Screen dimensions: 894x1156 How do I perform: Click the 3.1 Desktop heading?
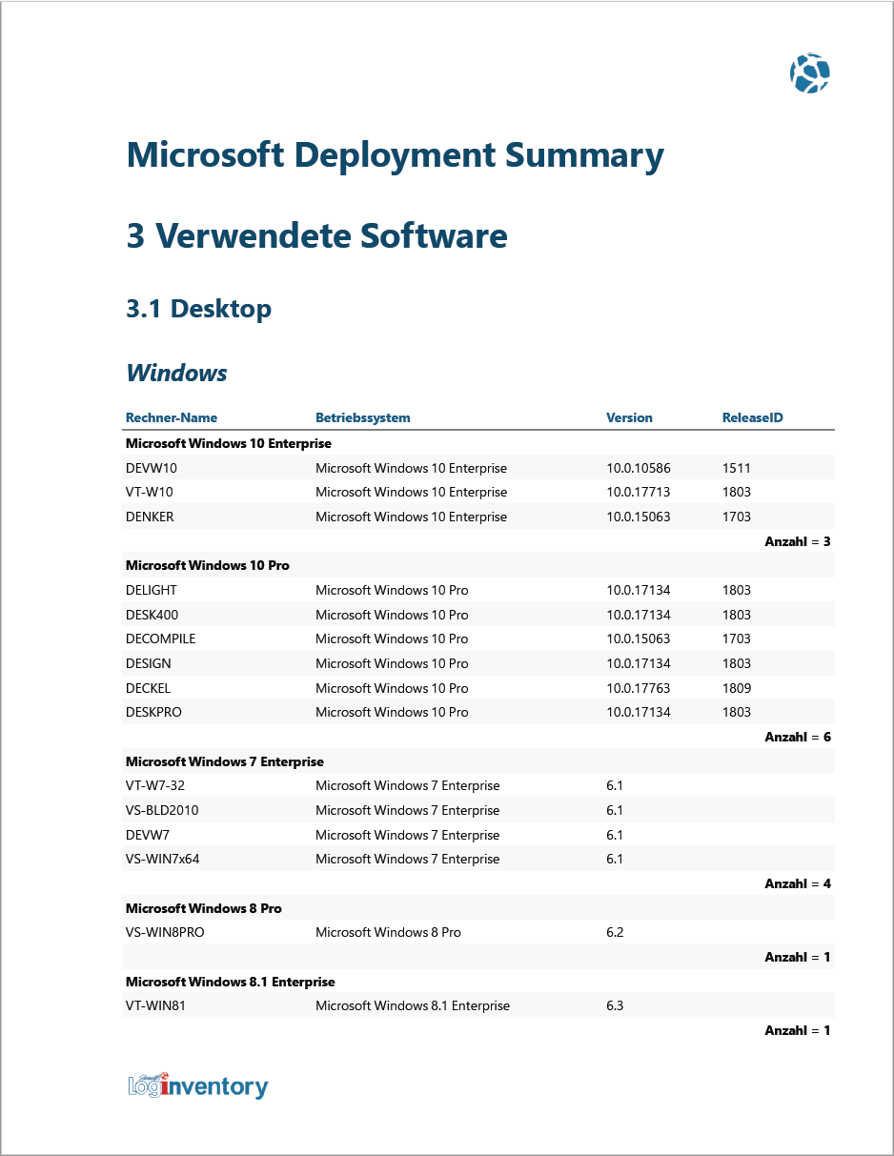[x=198, y=309]
